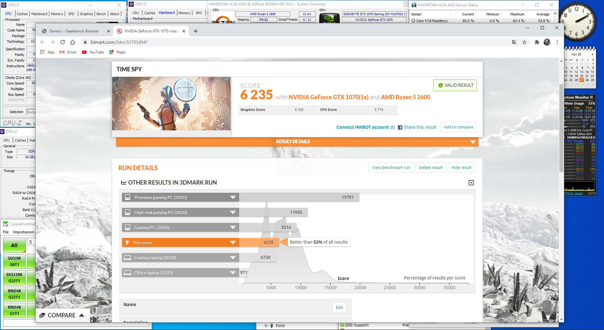The width and height of the screenshot is (604, 330).
Task: Click the Valid Result badge
Action: (x=455, y=85)
